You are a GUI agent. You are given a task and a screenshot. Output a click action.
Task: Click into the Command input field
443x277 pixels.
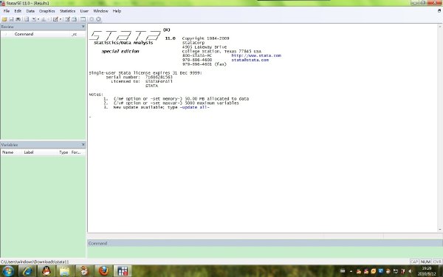tap(265, 252)
